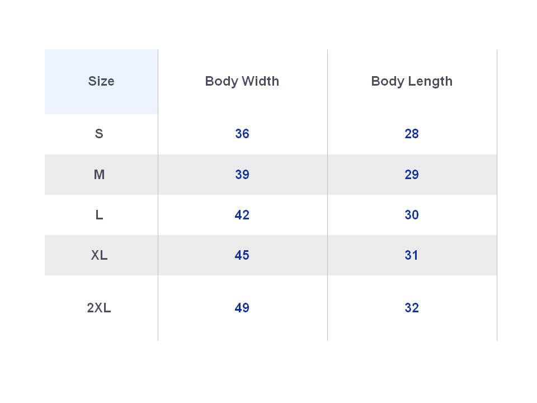The height and width of the screenshot is (403, 537).
Task: Select the M size row label
Action: tap(99, 175)
